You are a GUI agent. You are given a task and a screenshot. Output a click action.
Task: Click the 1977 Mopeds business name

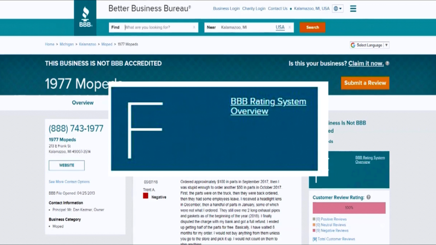tap(62, 139)
